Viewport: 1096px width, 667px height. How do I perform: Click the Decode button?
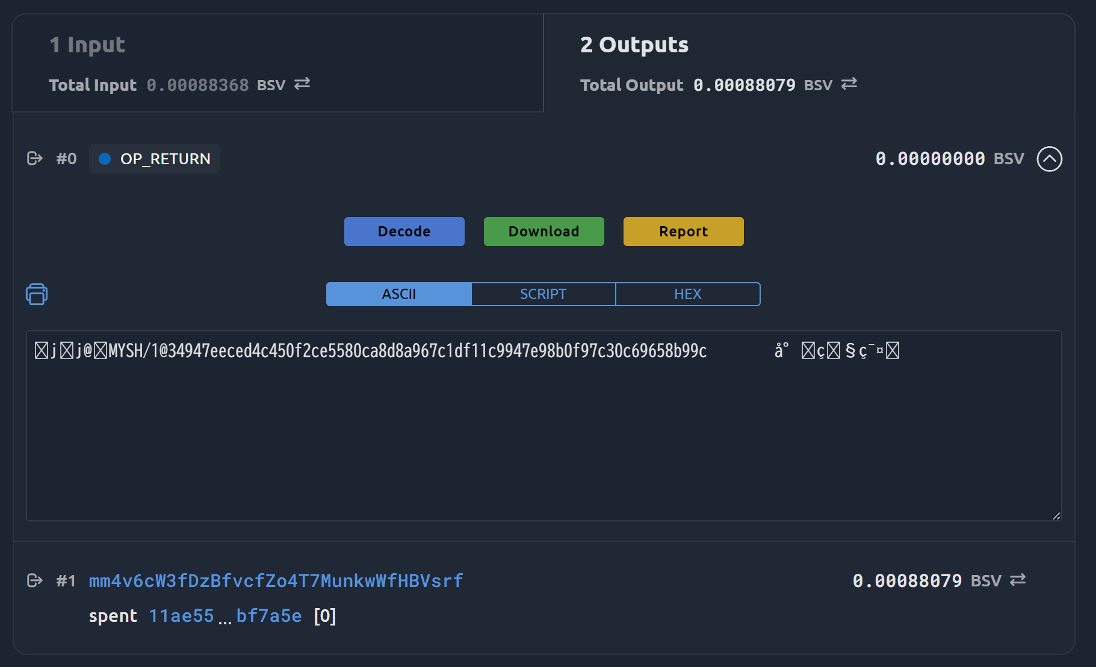404,232
